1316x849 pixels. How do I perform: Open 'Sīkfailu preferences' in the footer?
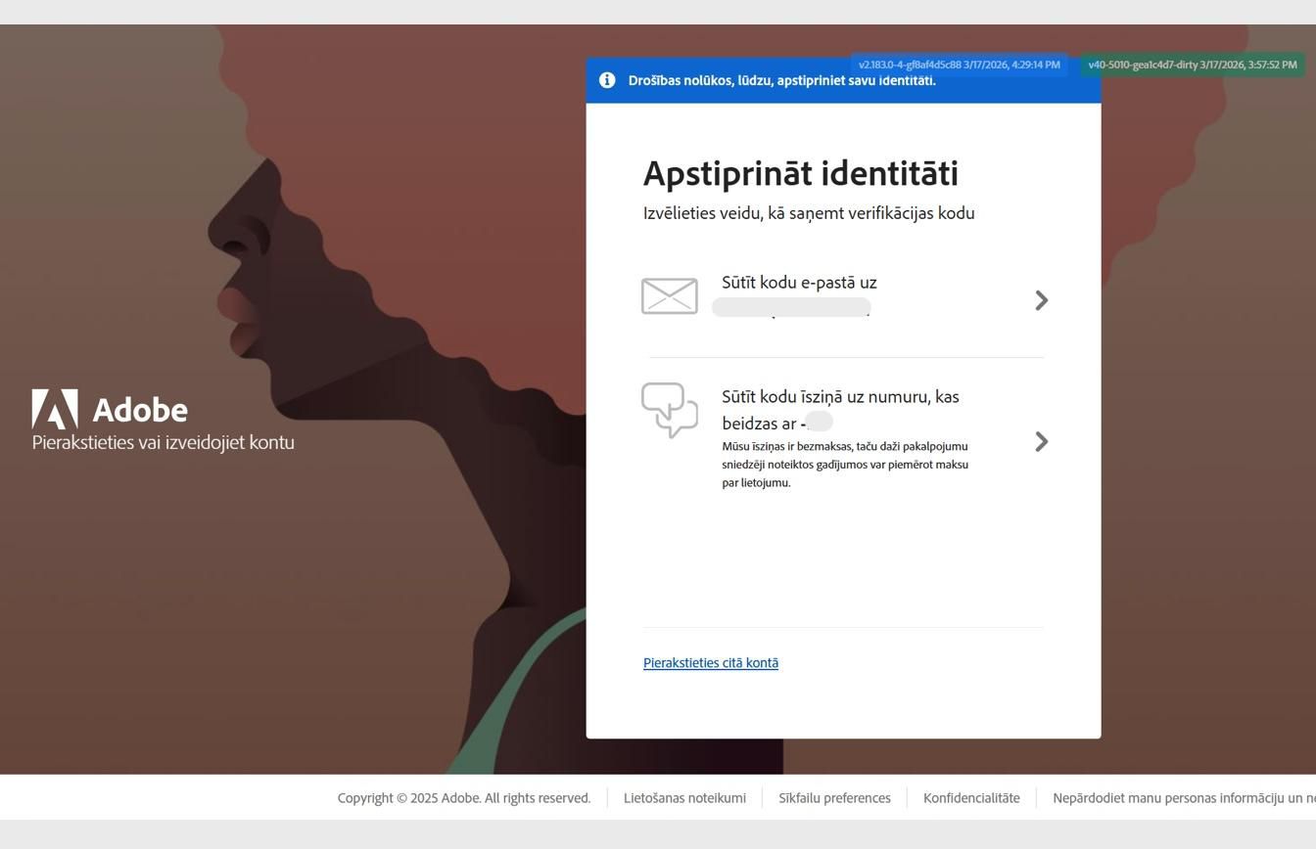click(834, 797)
